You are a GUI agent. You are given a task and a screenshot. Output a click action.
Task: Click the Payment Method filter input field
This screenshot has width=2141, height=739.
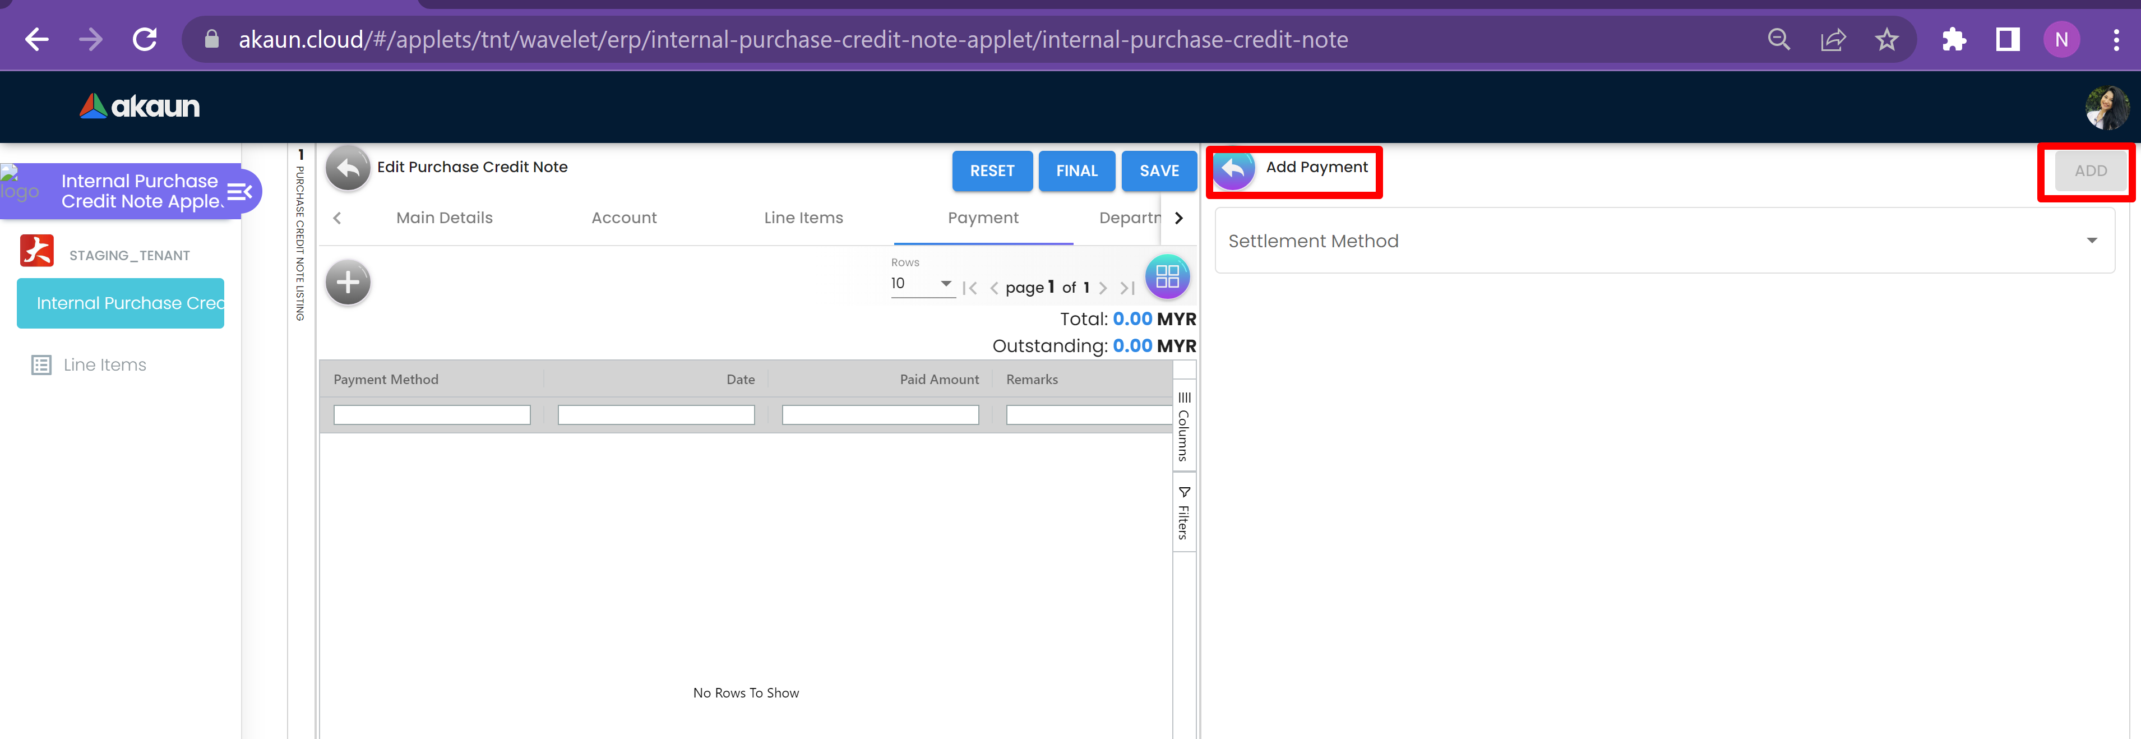tap(431, 415)
